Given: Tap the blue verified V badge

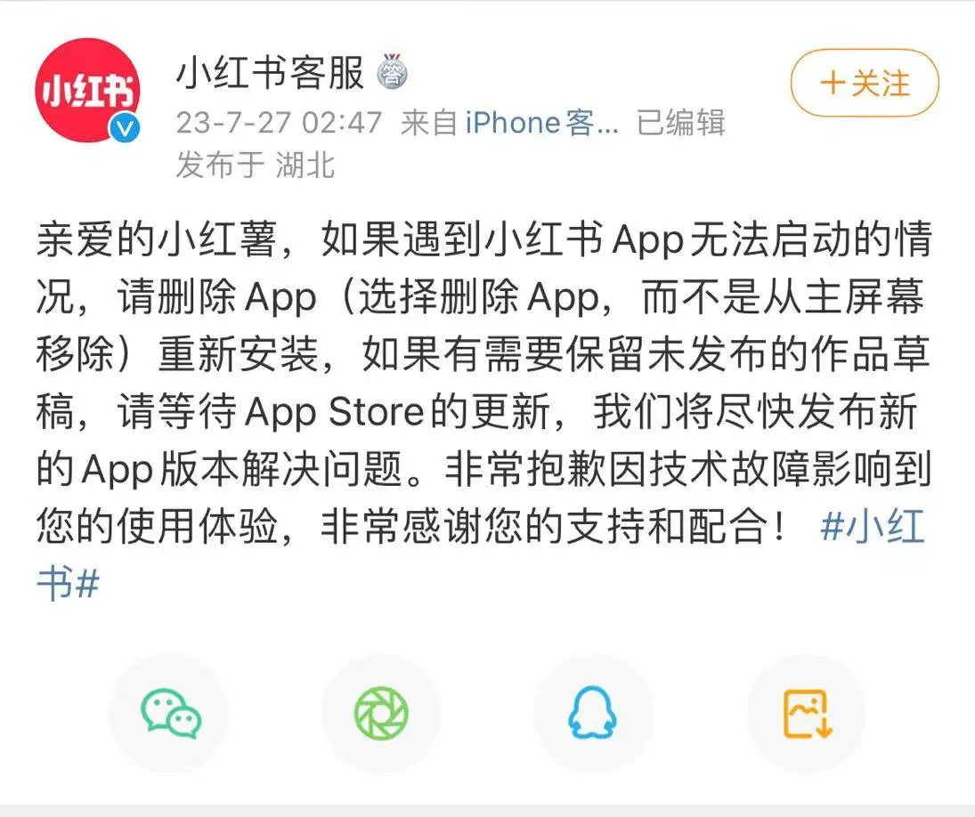Looking at the screenshot, I should (125, 128).
